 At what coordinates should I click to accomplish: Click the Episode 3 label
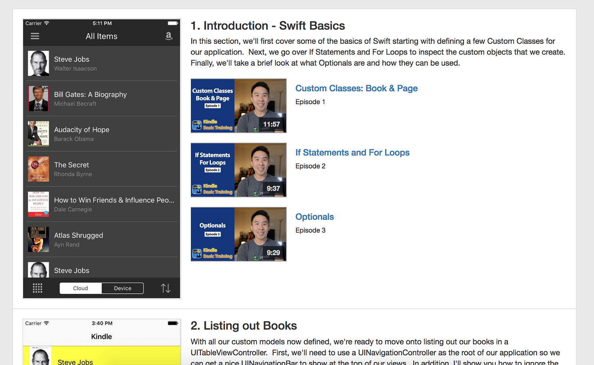click(310, 230)
